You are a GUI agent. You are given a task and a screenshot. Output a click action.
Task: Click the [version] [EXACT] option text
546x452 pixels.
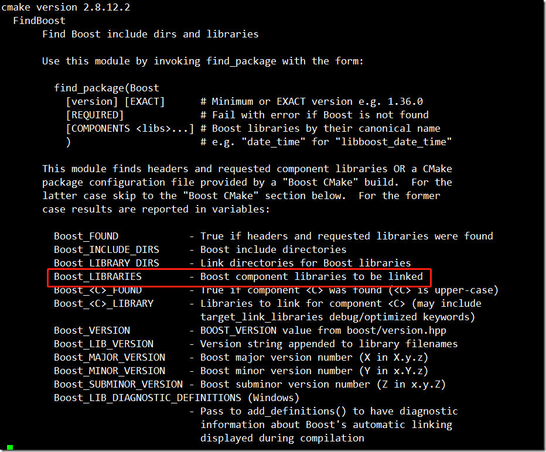[x=115, y=101]
